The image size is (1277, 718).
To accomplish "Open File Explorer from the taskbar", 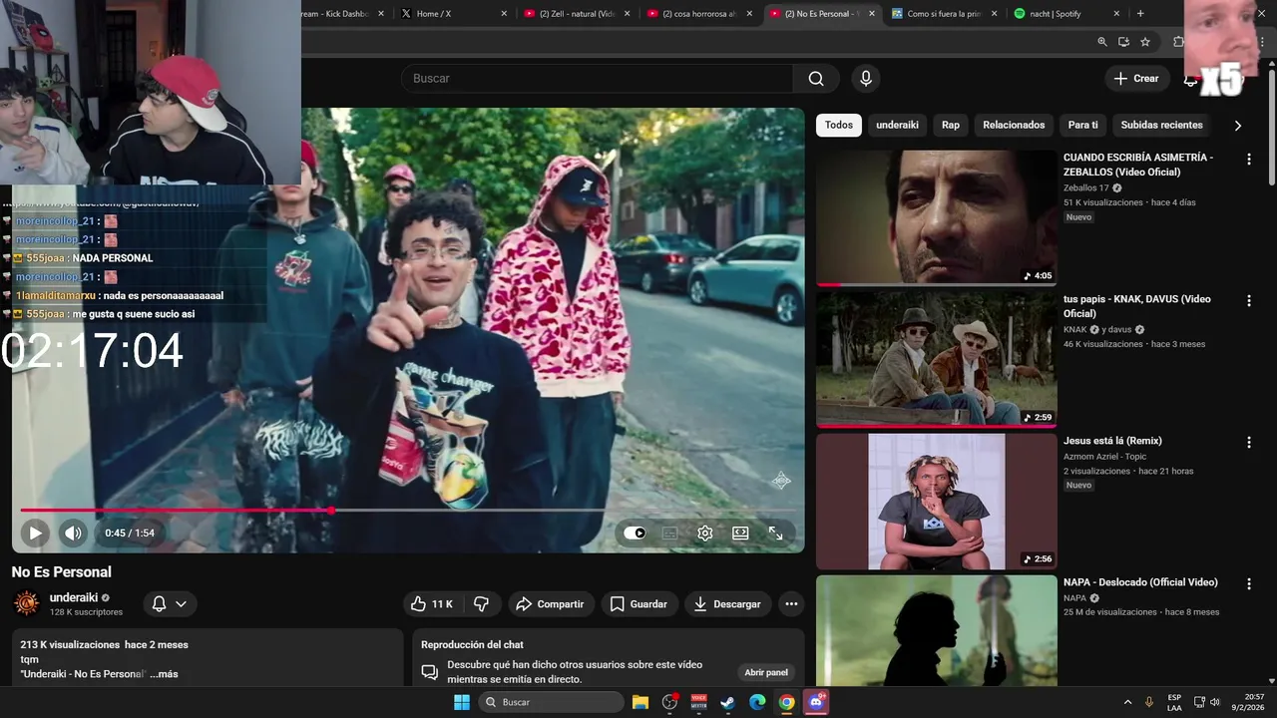I will coord(640,702).
